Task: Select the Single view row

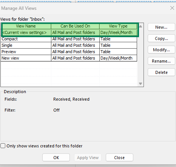Action: [x=69, y=45]
